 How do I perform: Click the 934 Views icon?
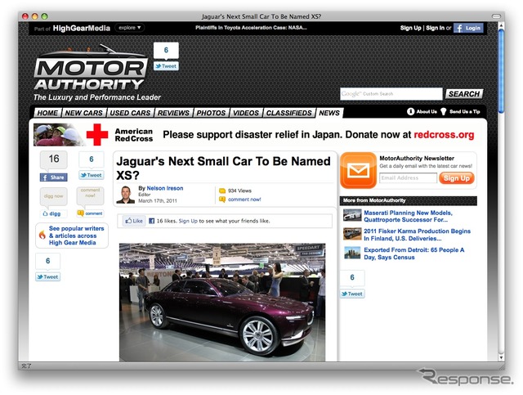coord(222,191)
